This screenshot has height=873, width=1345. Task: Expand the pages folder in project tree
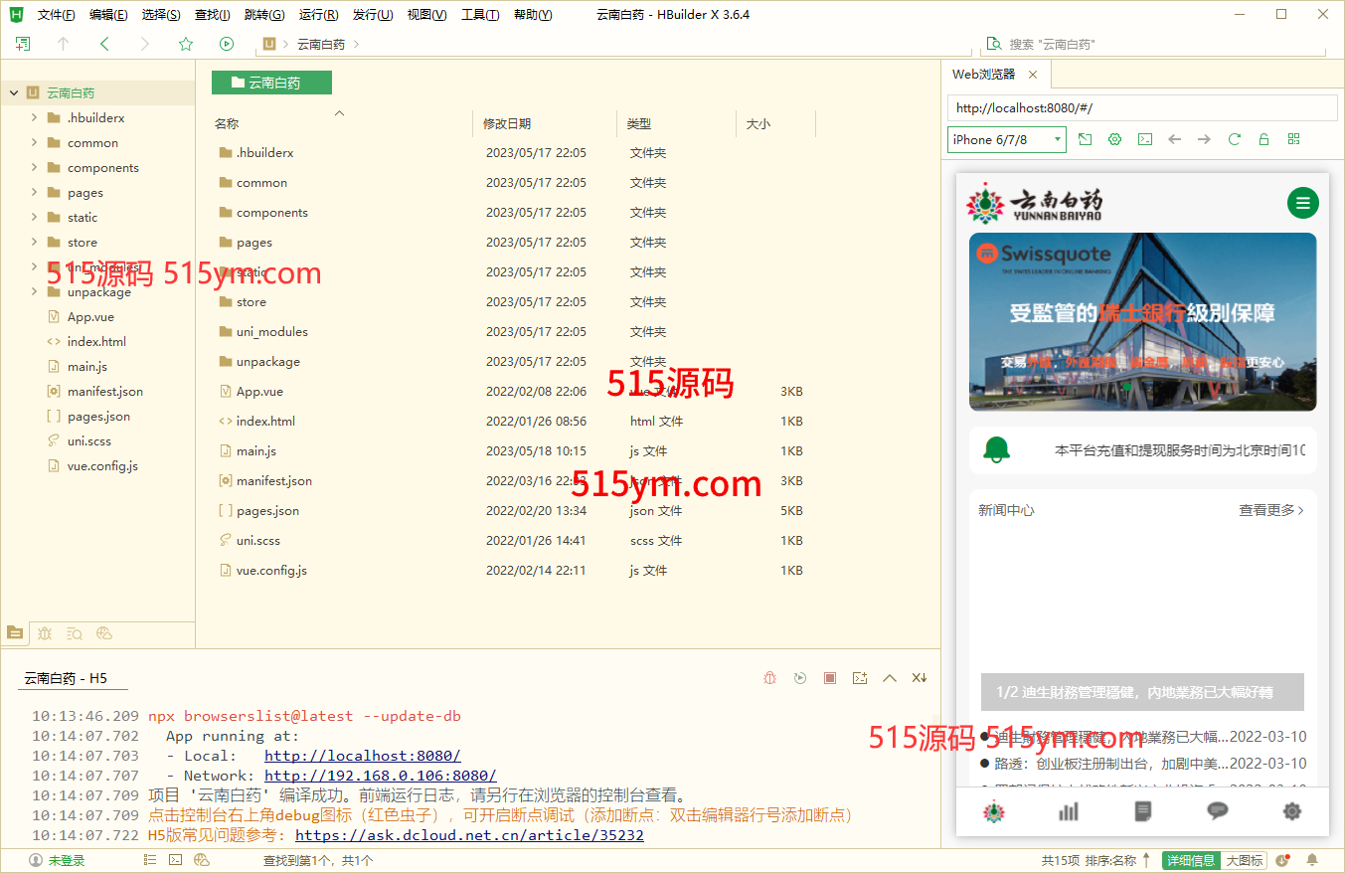coord(34,193)
